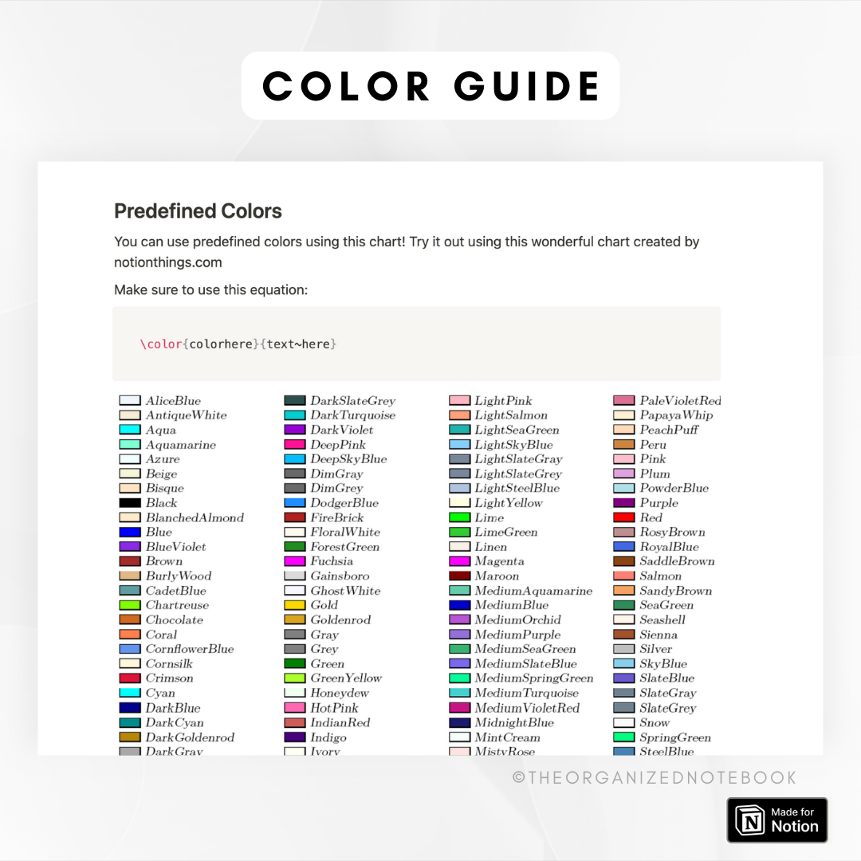Click the Made for Notion logo icon
The height and width of the screenshot is (861, 861).
tap(749, 820)
